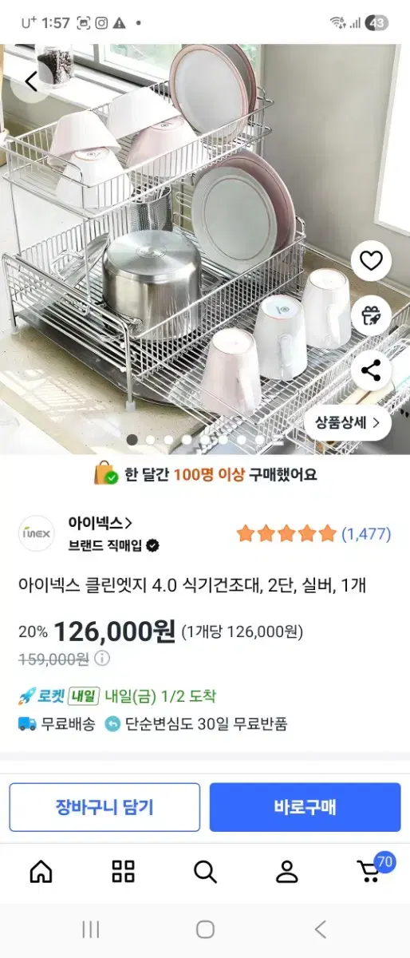Open 상품상세 product details
410x958 pixels.
[347, 422]
